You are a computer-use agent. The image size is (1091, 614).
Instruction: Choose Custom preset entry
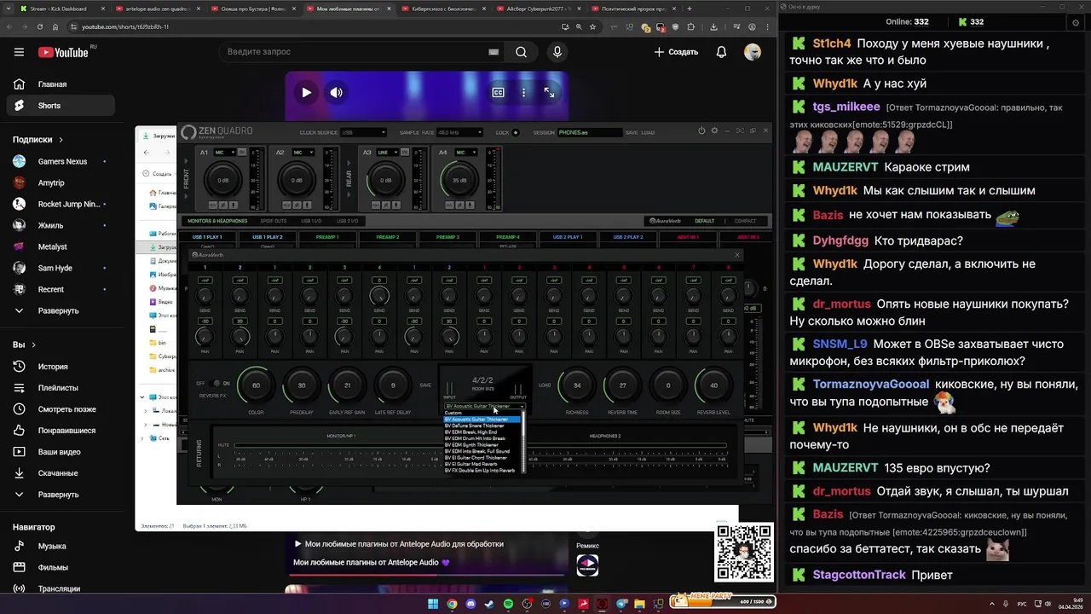(482, 413)
